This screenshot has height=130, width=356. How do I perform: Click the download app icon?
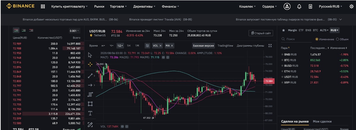click(310, 6)
